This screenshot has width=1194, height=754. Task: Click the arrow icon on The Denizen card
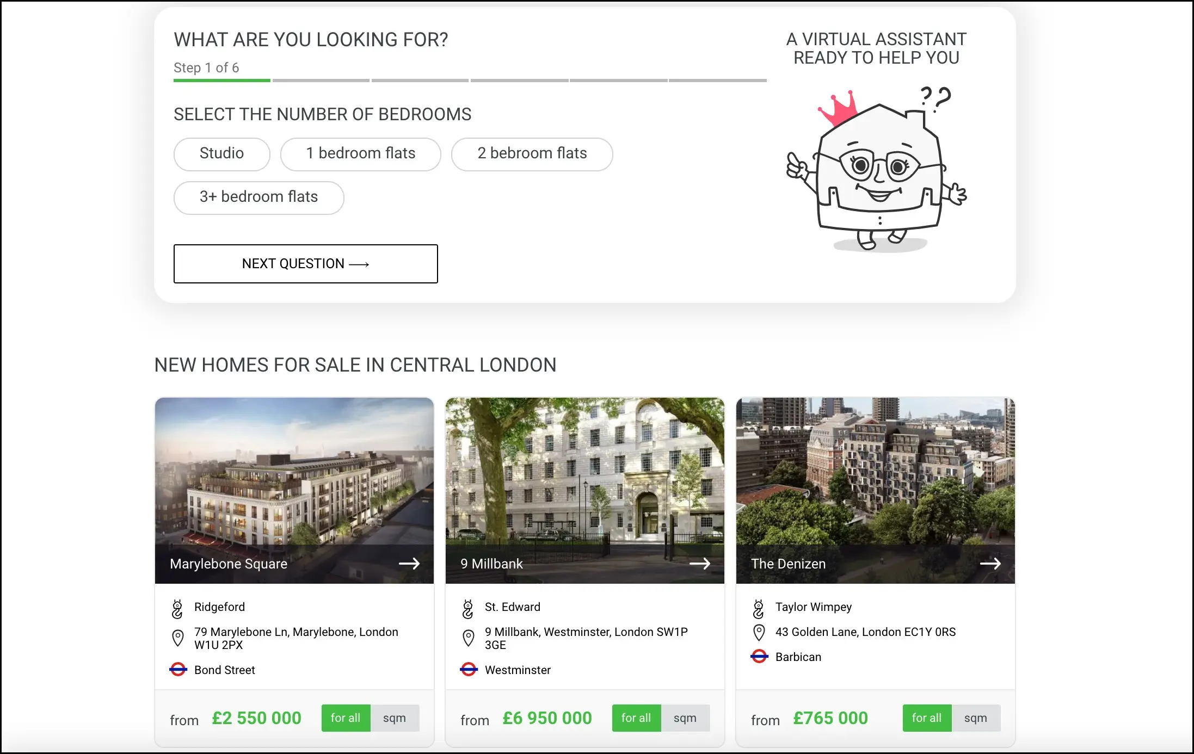990,564
